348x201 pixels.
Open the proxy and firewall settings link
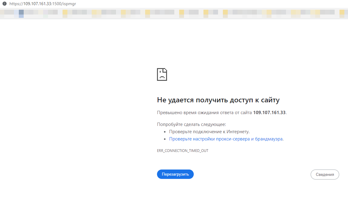[x=226, y=139]
